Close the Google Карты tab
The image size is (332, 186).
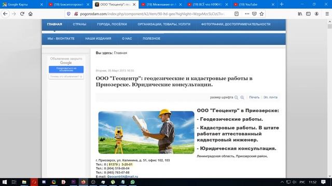[41, 4]
